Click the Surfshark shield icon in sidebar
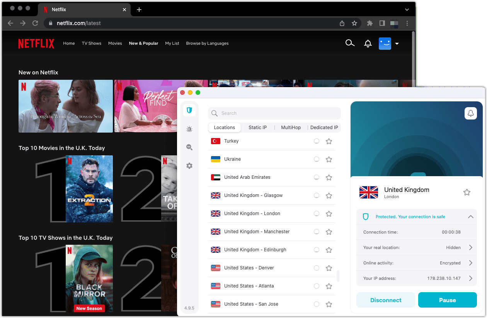487x318 pixels. click(x=189, y=110)
